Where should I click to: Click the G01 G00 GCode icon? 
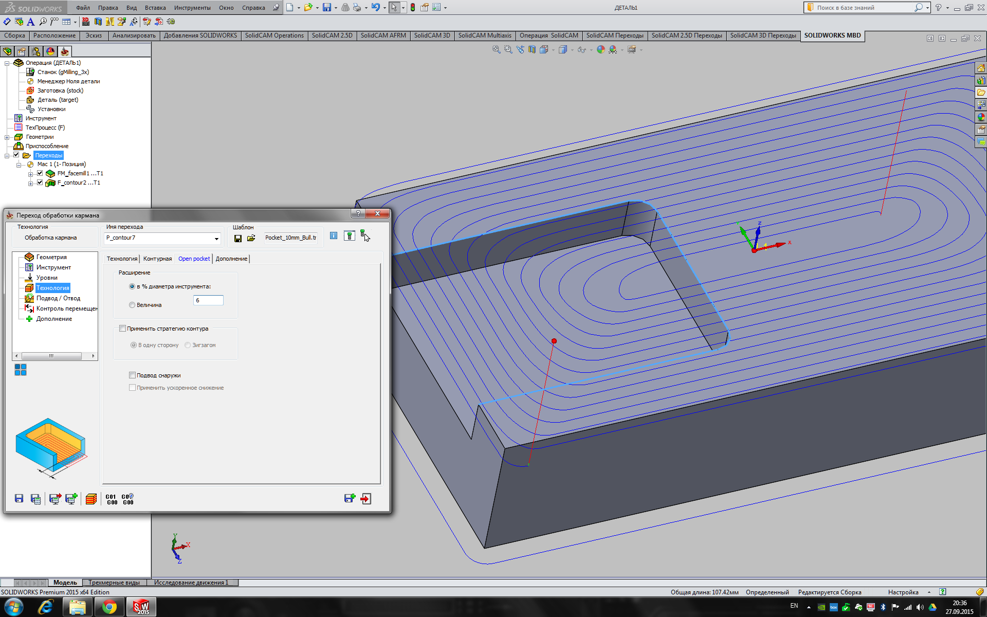click(x=112, y=499)
